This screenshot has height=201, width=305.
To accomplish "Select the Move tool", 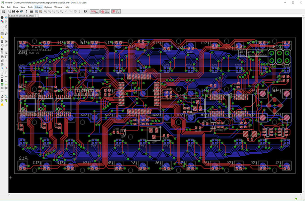I will (2, 26).
